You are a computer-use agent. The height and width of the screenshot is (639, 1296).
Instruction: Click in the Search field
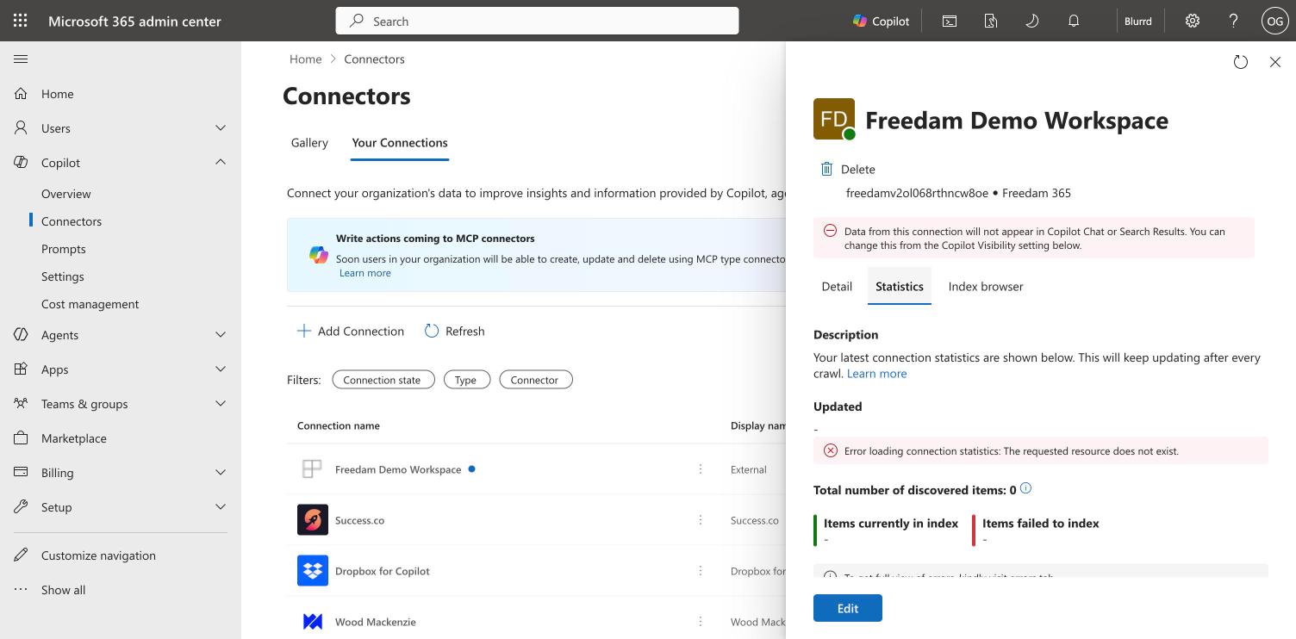pyautogui.click(x=537, y=21)
